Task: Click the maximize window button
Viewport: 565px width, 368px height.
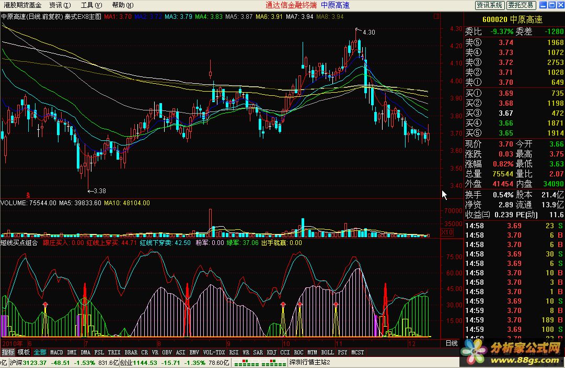Action: click(x=551, y=5)
